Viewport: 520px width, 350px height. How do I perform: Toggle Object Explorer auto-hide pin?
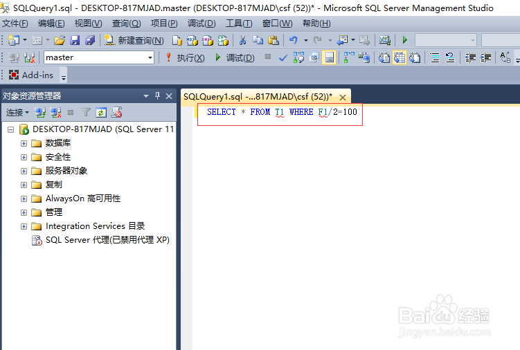[158, 96]
